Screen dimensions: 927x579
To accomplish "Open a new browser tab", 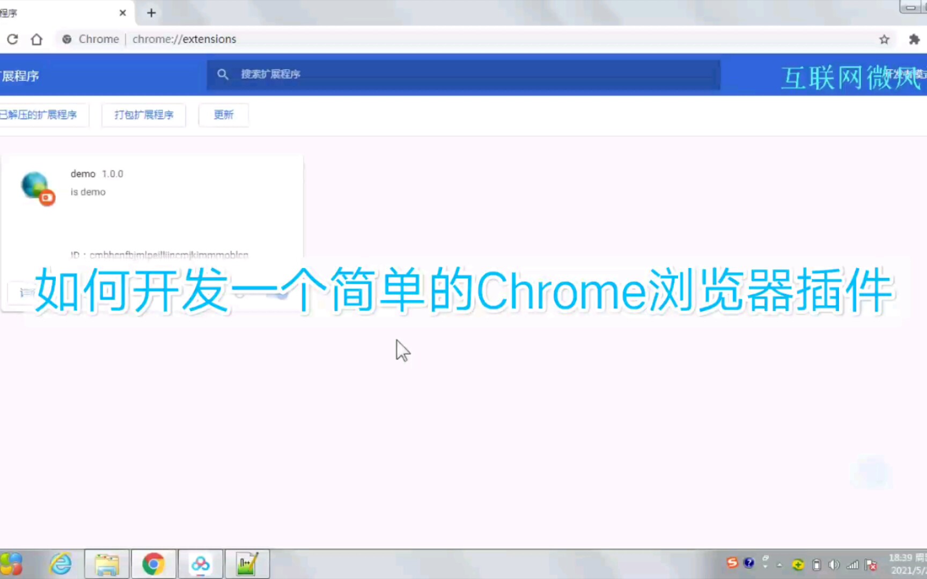I will click(x=151, y=13).
